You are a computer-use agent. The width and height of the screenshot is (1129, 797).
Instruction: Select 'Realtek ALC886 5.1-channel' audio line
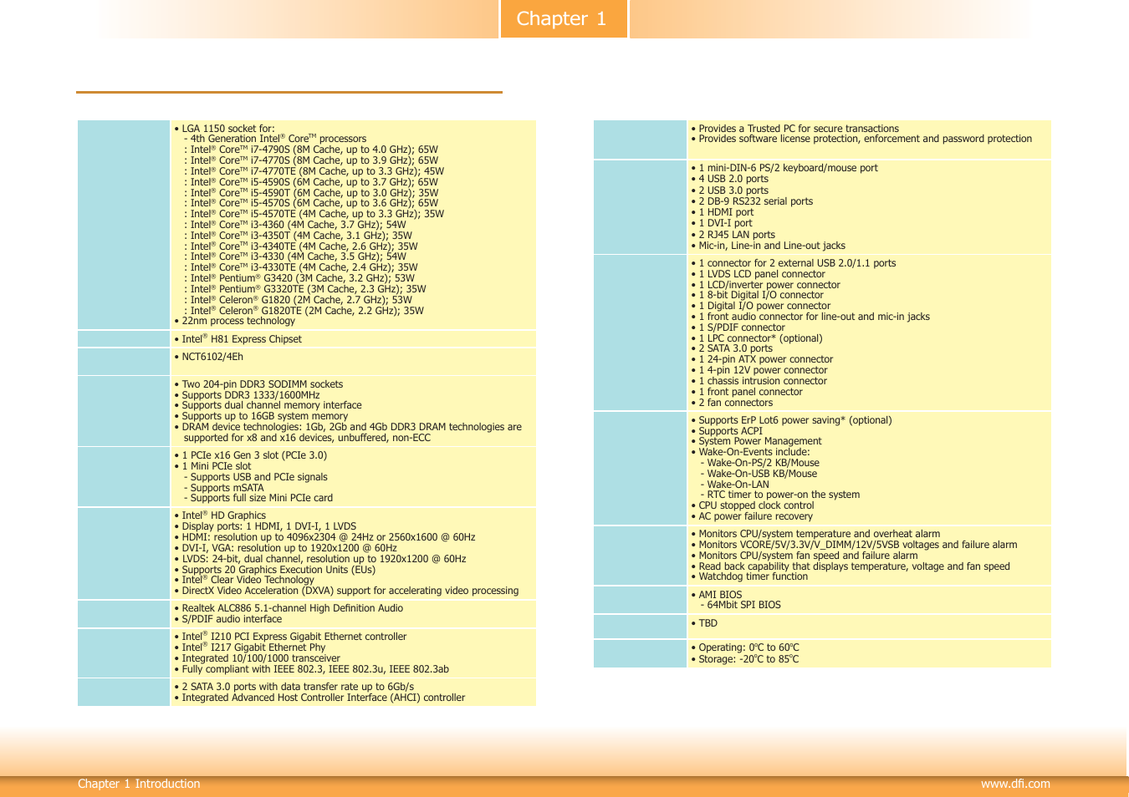pos(289,608)
